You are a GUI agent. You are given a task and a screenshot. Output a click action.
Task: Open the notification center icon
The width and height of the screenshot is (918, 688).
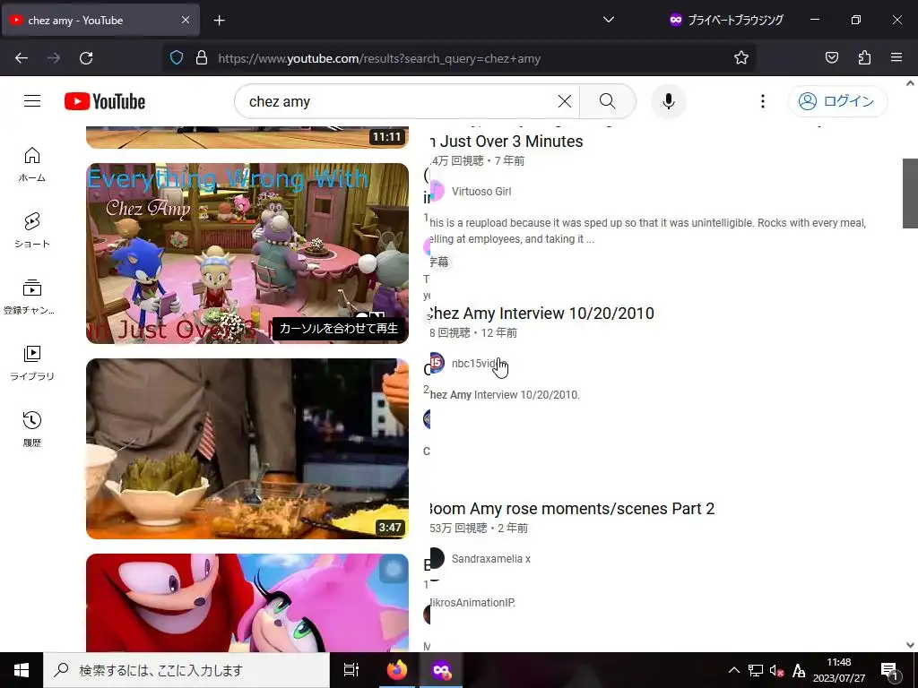pyautogui.click(x=889, y=670)
